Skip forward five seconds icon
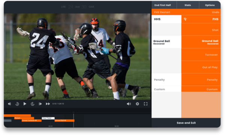The height and width of the screenshot is (135, 225). tap(33, 104)
